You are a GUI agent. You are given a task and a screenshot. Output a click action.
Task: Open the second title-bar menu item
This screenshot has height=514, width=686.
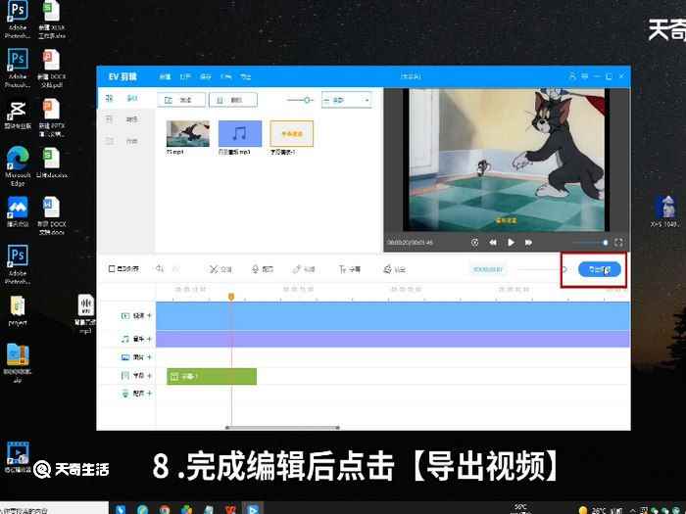(x=185, y=77)
